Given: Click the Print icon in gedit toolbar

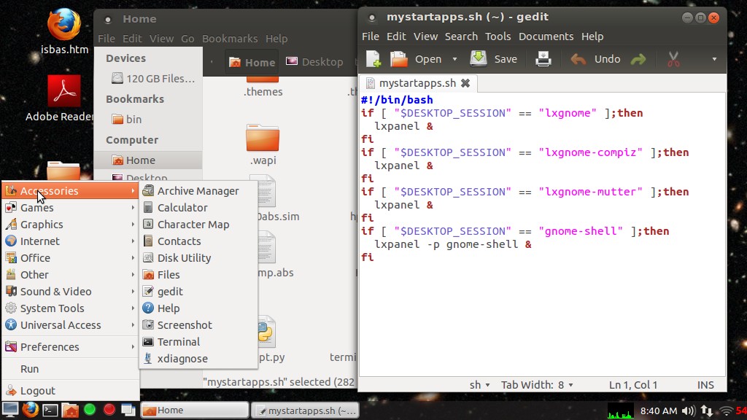Looking at the screenshot, I should tap(543, 59).
